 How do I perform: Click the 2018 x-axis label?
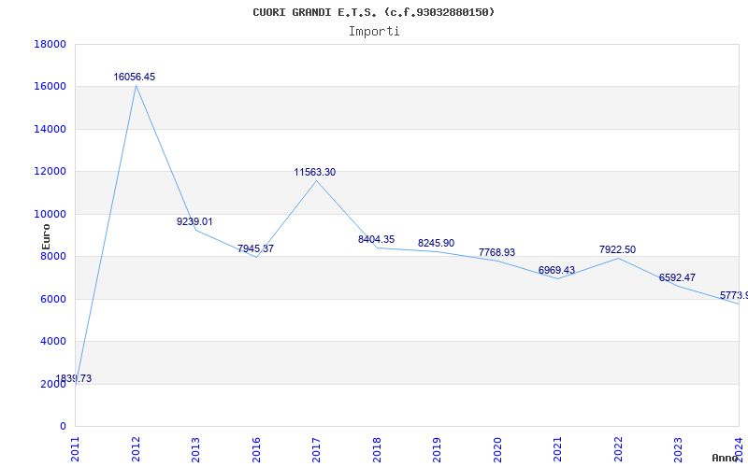[377, 449]
